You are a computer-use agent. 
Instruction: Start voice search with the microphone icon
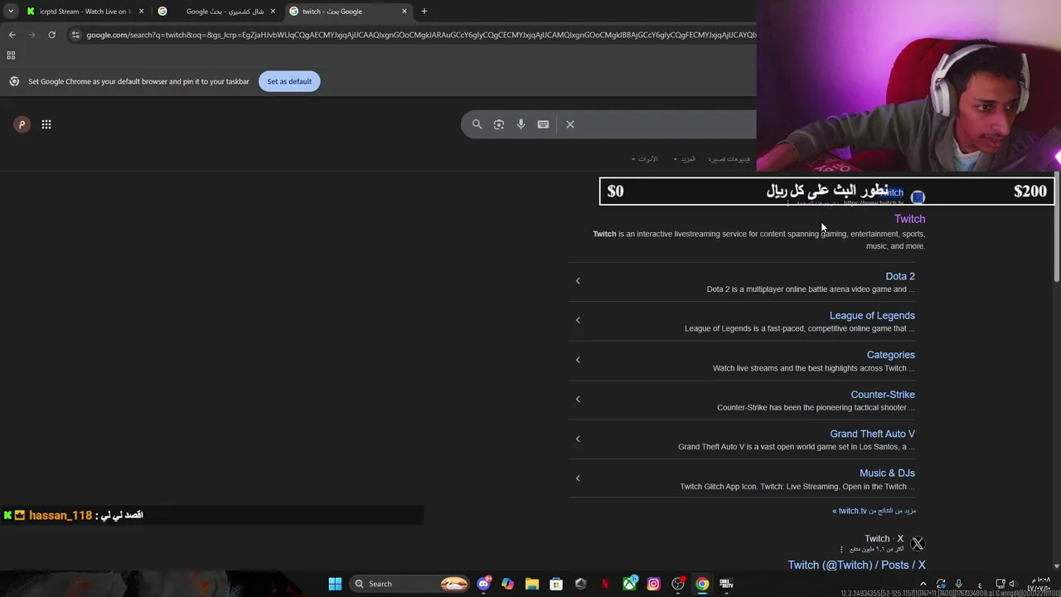tap(521, 124)
